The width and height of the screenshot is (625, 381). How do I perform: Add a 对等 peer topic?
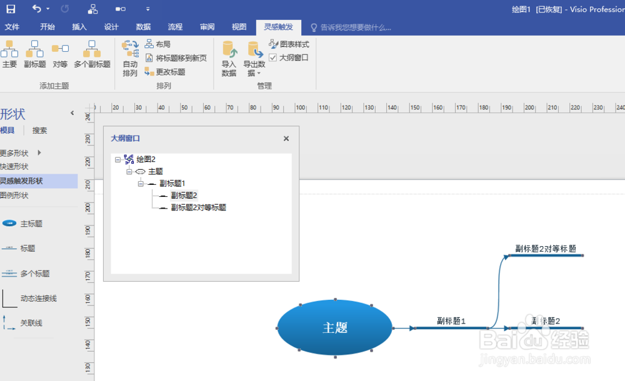pyautogui.click(x=60, y=54)
